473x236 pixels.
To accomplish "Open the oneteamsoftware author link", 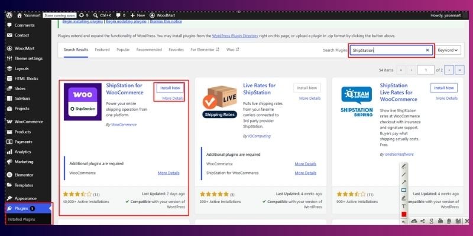I will [x=400, y=154].
